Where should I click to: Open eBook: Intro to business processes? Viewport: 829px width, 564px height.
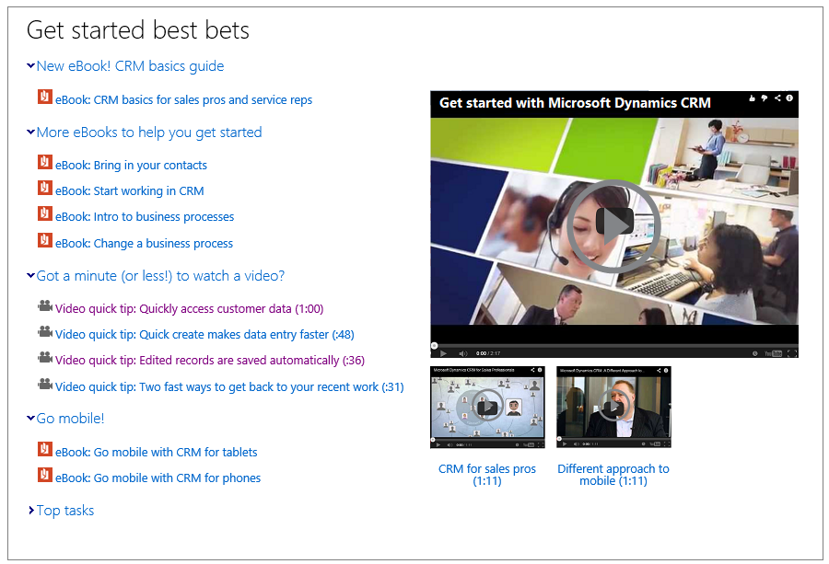[x=145, y=217]
